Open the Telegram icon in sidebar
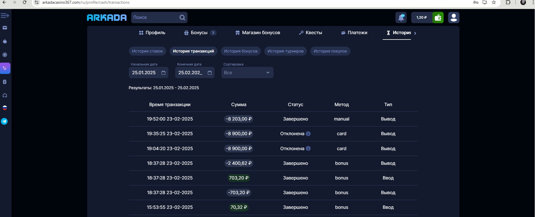Image resolution: width=535 pixels, height=217 pixels. [5, 121]
